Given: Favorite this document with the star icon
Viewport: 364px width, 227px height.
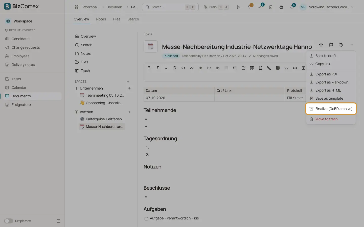Looking at the screenshot, I should pos(321,45).
